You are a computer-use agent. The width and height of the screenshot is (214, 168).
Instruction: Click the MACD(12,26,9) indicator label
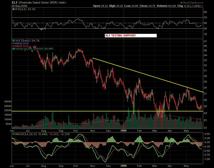click(26, 134)
